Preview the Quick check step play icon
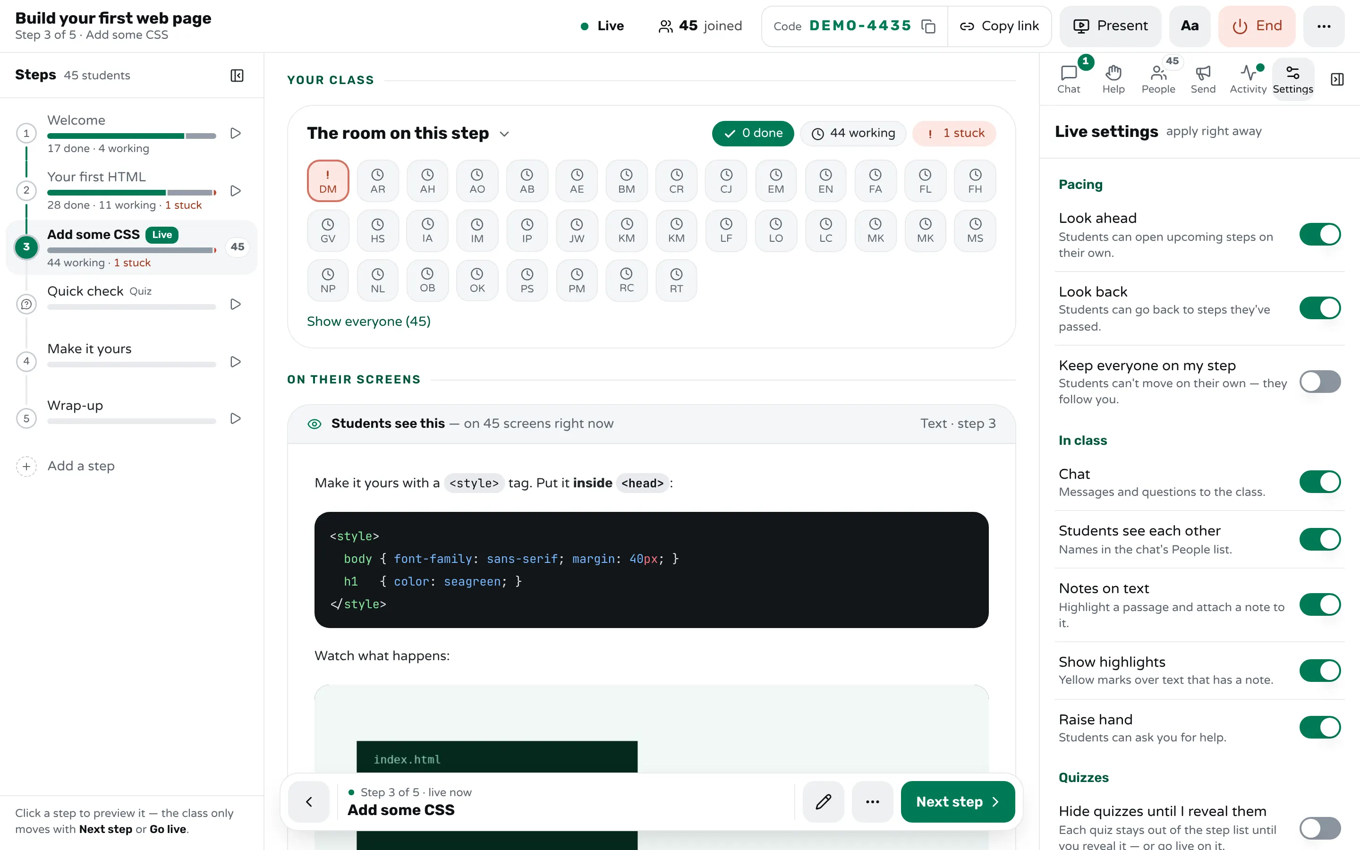1360x850 pixels. coord(236,304)
